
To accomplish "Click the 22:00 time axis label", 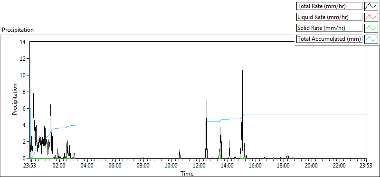I will [339, 166].
